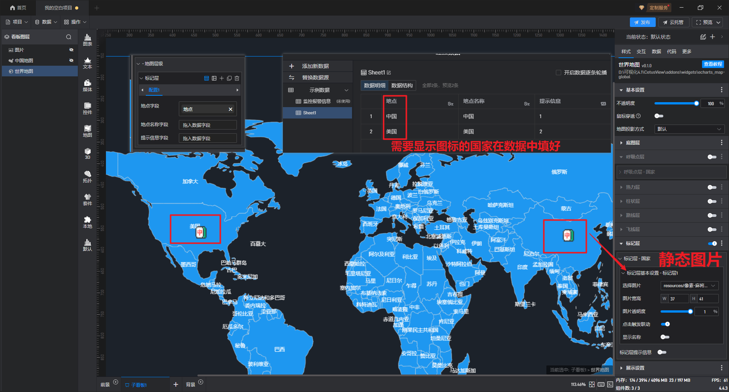729x392 pixels.
Task: Click the fit-to-screen icon near zoom percentage
Action: click(592, 384)
